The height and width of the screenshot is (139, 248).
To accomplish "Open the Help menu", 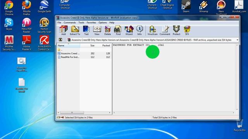I will (112, 22).
